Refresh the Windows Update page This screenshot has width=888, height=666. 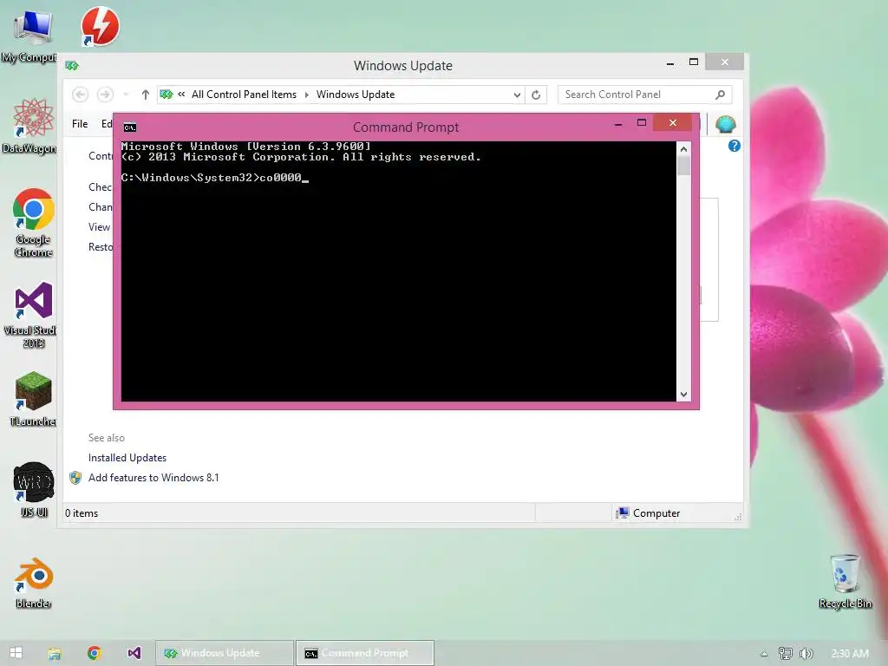536,95
